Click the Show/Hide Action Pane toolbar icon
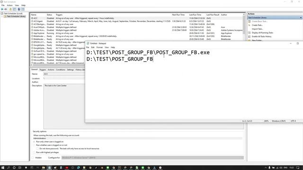 pos(23,9)
